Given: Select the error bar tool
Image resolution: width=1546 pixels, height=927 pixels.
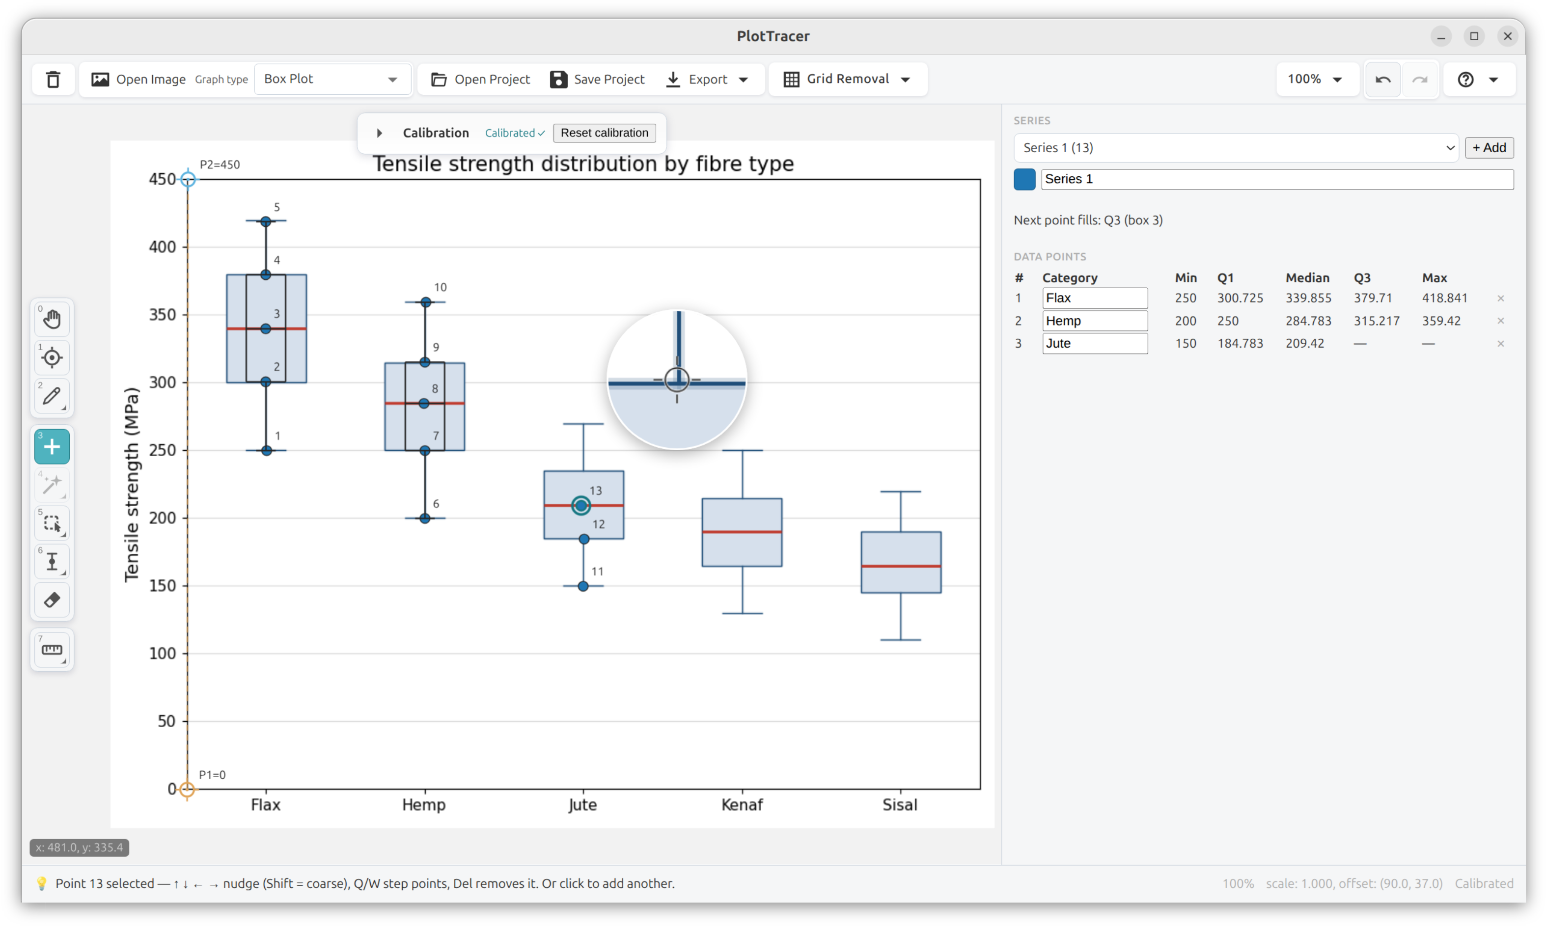Looking at the screenshot, I should coord(52,561).
